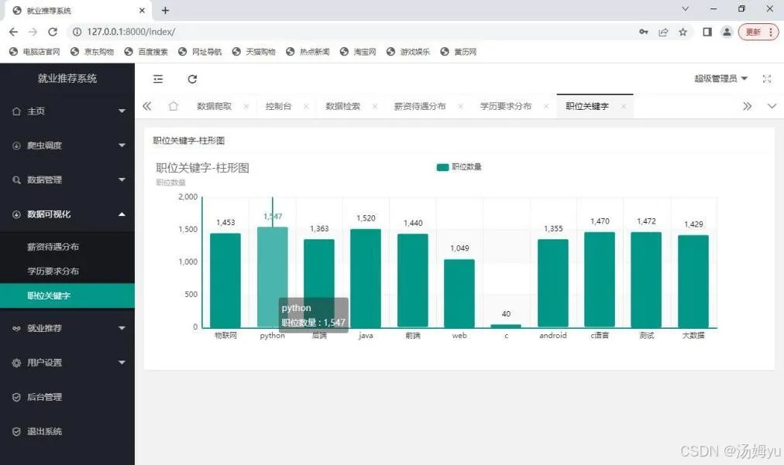Switch to the 学历要求分布 tab
This screenshot has width=784, height=465.
(506, 106)
